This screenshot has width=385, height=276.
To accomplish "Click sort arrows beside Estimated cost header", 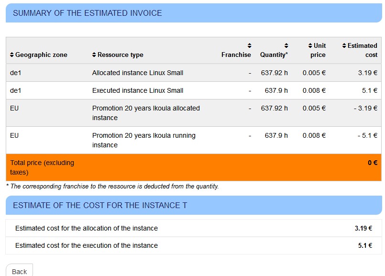I will coord(344,46).
